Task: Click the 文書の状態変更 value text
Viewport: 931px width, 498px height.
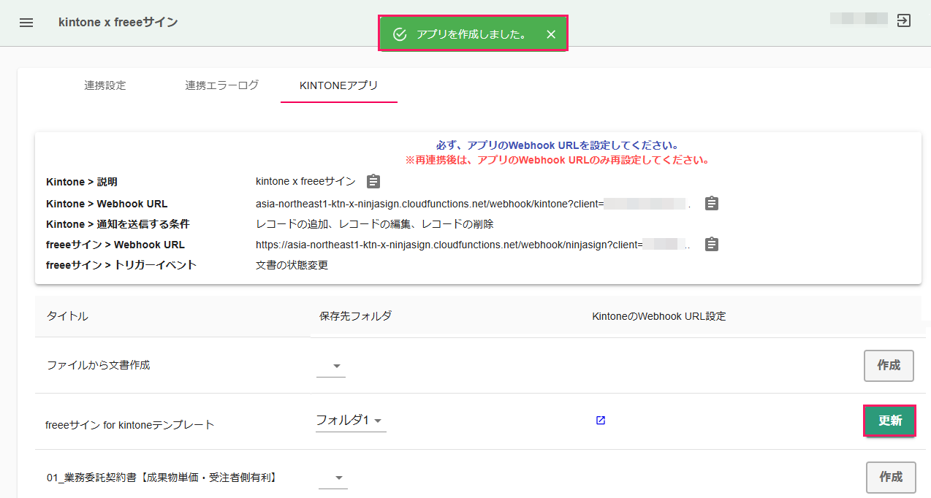Action: coord(292,265)
